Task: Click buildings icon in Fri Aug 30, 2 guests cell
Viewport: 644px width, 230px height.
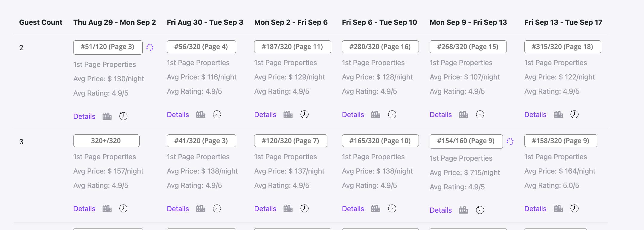Action: pyautogui.click(x=201, y=114)
